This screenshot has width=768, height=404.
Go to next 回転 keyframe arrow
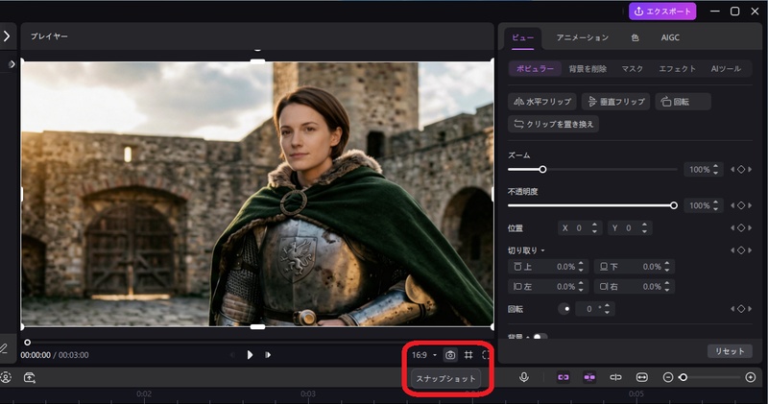pyautogui.click(x=750, y=309)
